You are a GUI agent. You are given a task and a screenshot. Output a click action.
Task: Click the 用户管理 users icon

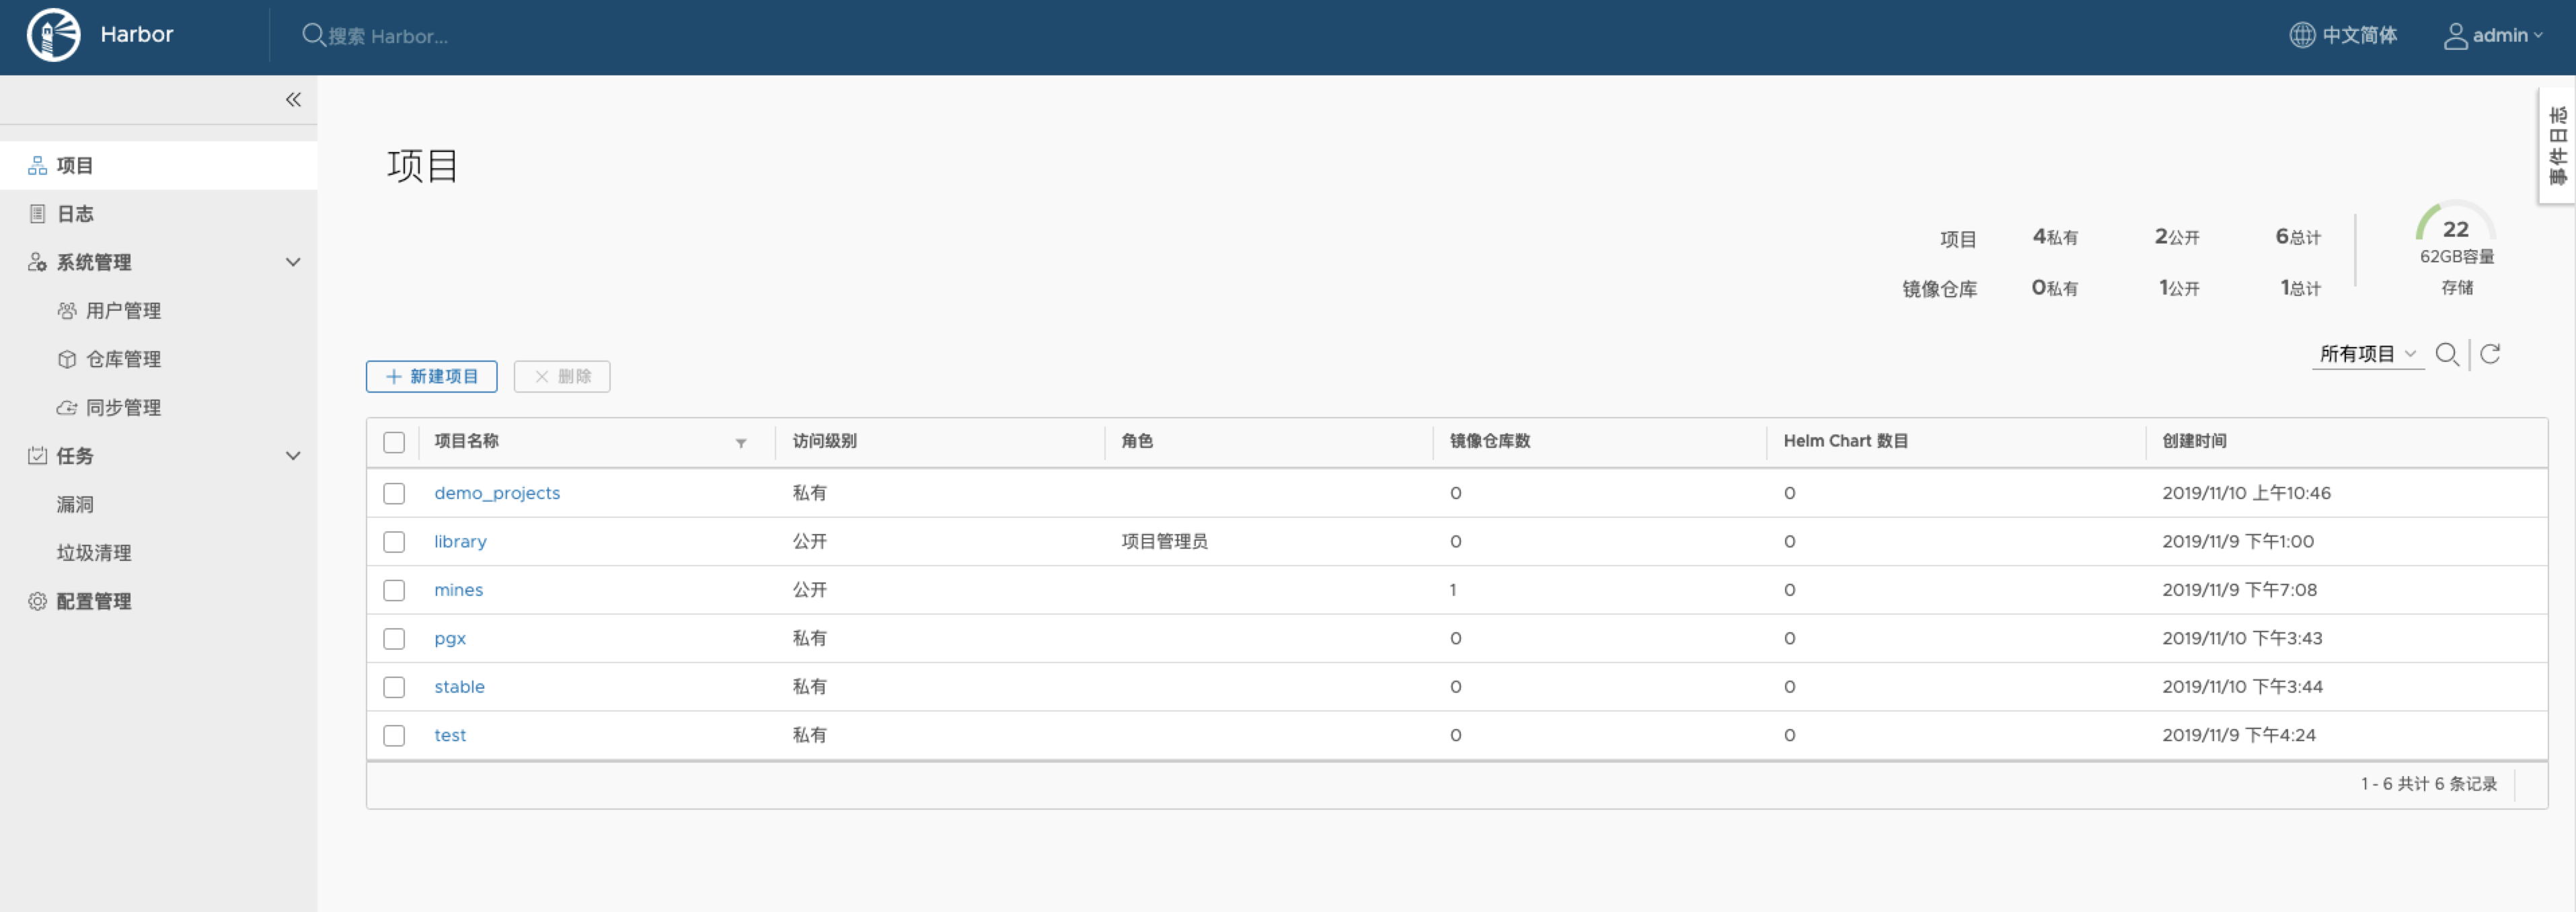tap(66, 310)
